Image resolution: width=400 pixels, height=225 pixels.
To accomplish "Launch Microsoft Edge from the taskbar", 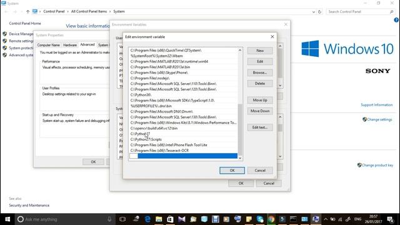I will click(147, 219).
